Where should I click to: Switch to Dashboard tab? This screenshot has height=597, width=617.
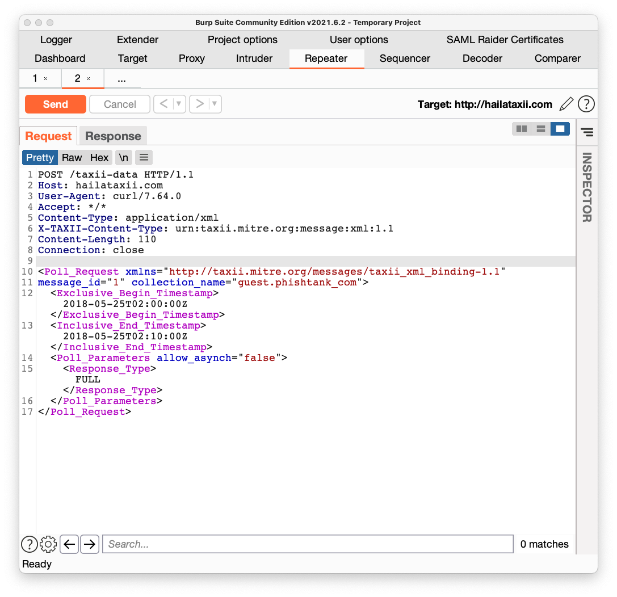(x=60, y=58)
